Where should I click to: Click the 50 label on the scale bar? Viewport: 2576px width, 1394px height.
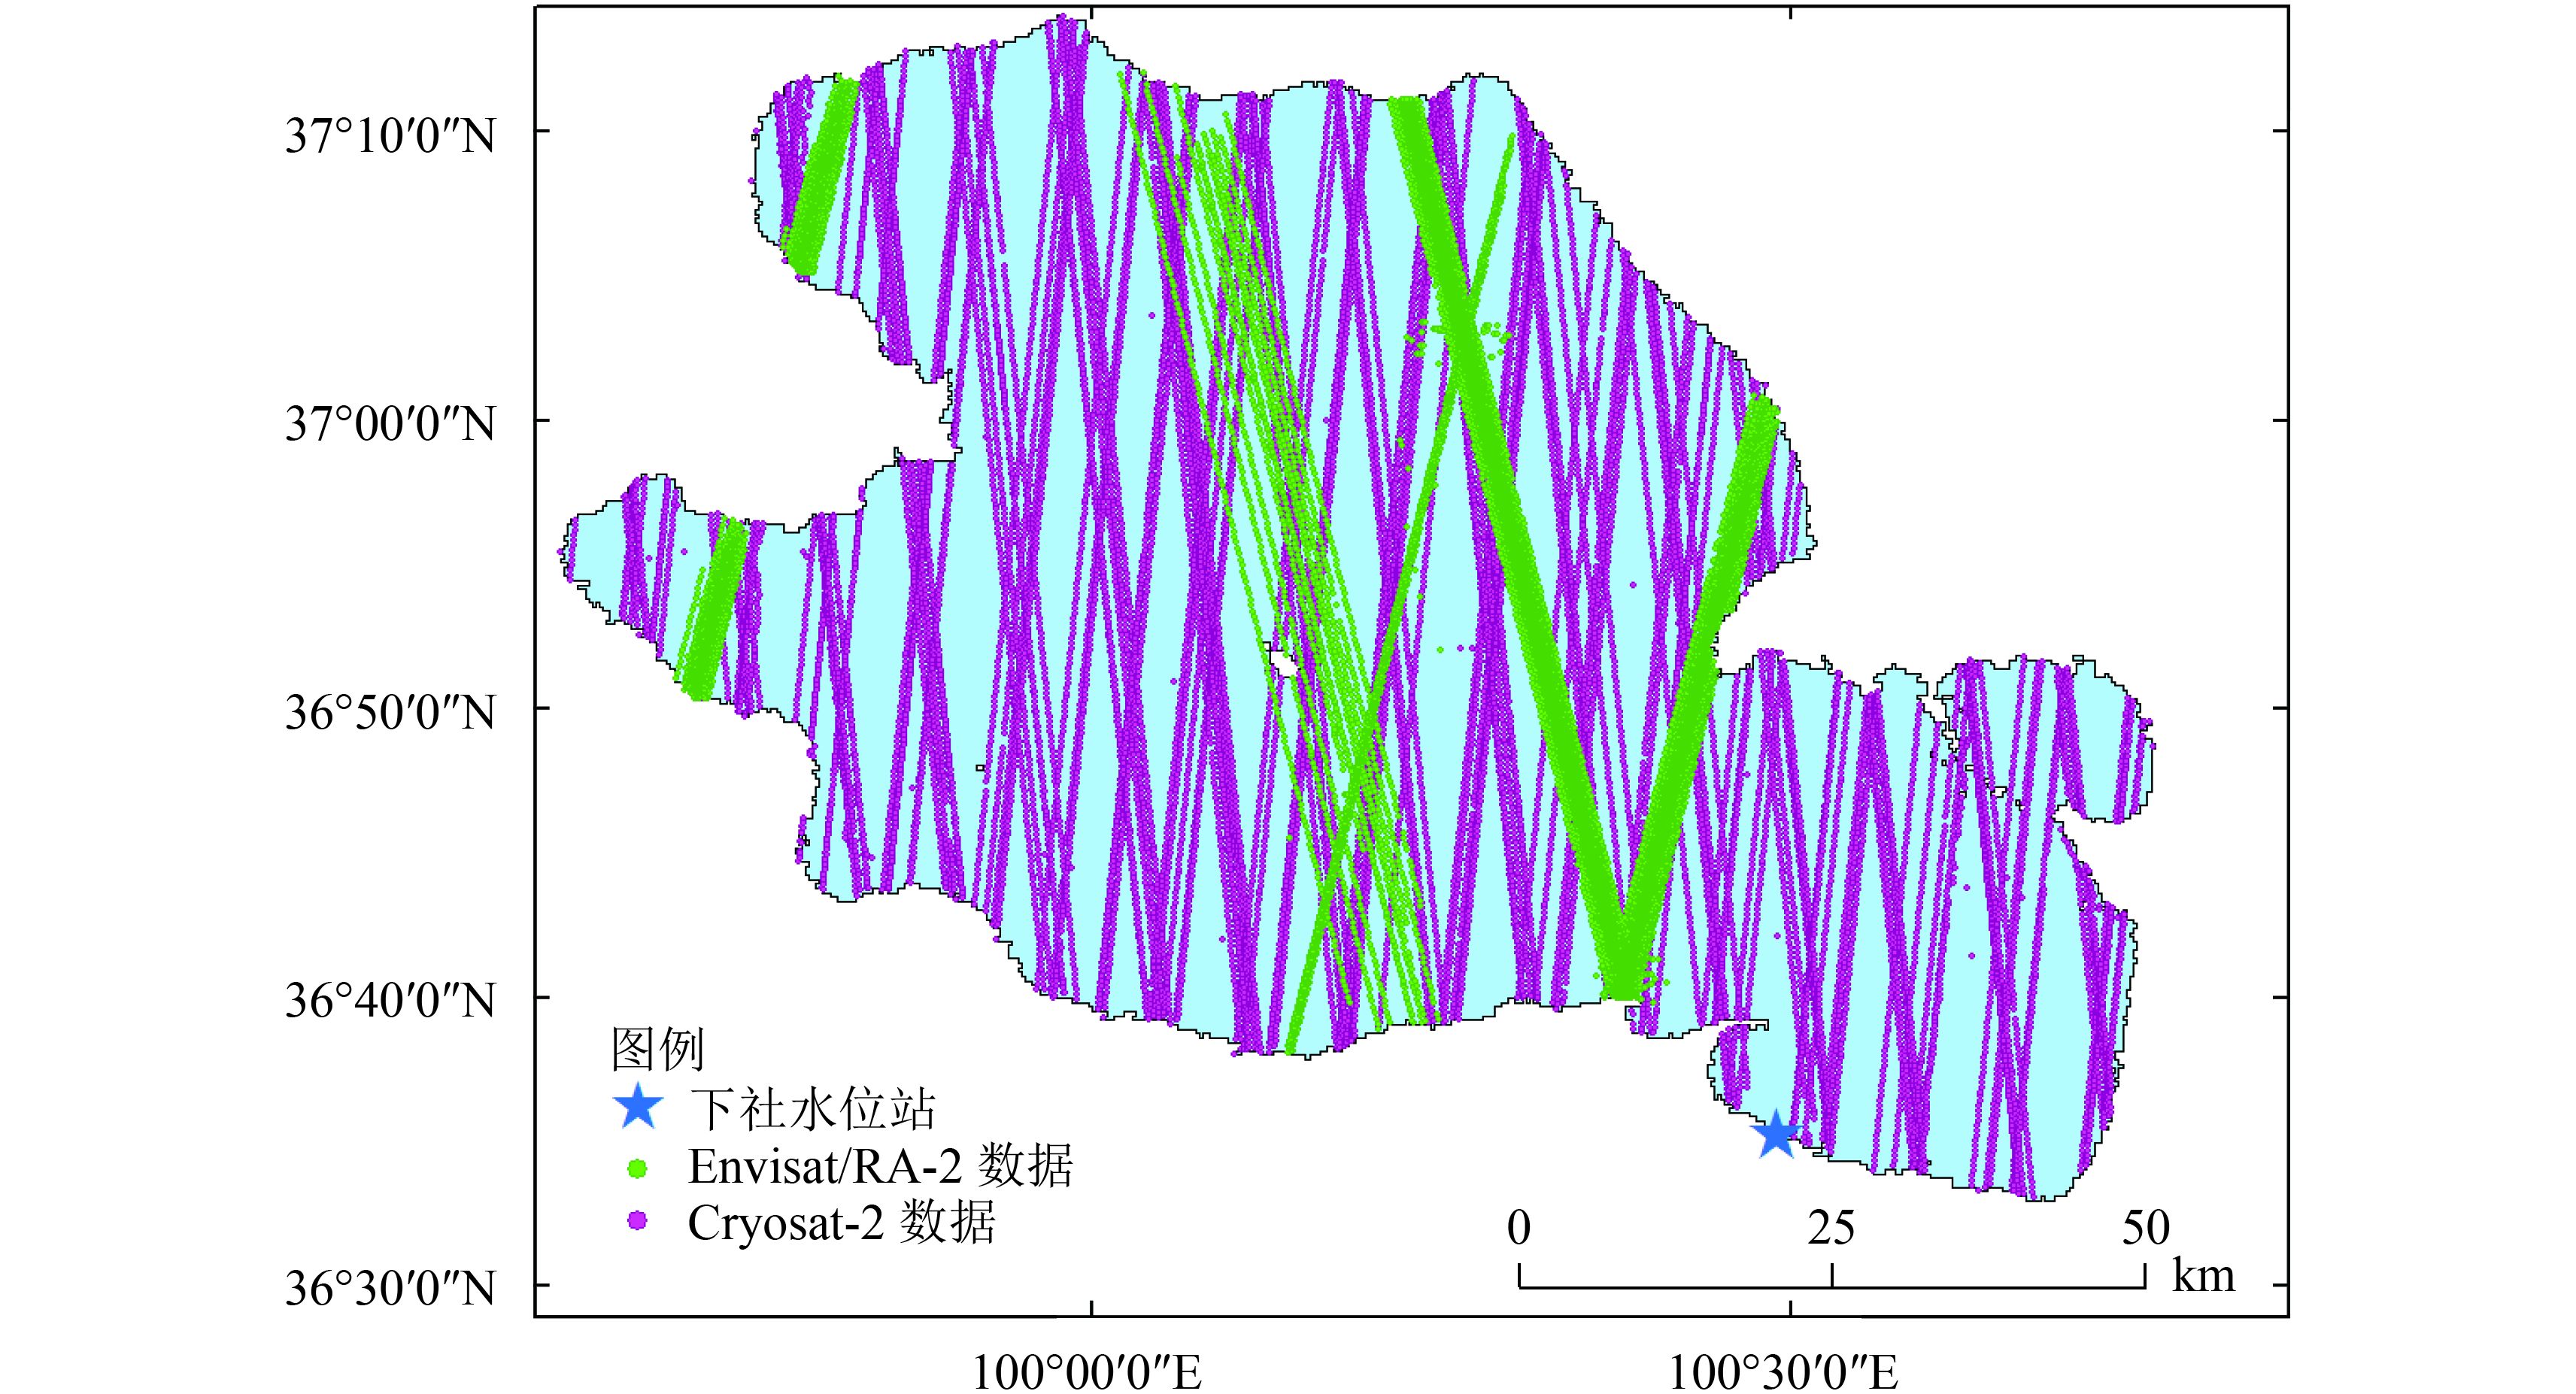coord(2145,1227)
